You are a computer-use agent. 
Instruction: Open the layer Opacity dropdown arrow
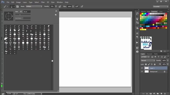pos(168,60)
